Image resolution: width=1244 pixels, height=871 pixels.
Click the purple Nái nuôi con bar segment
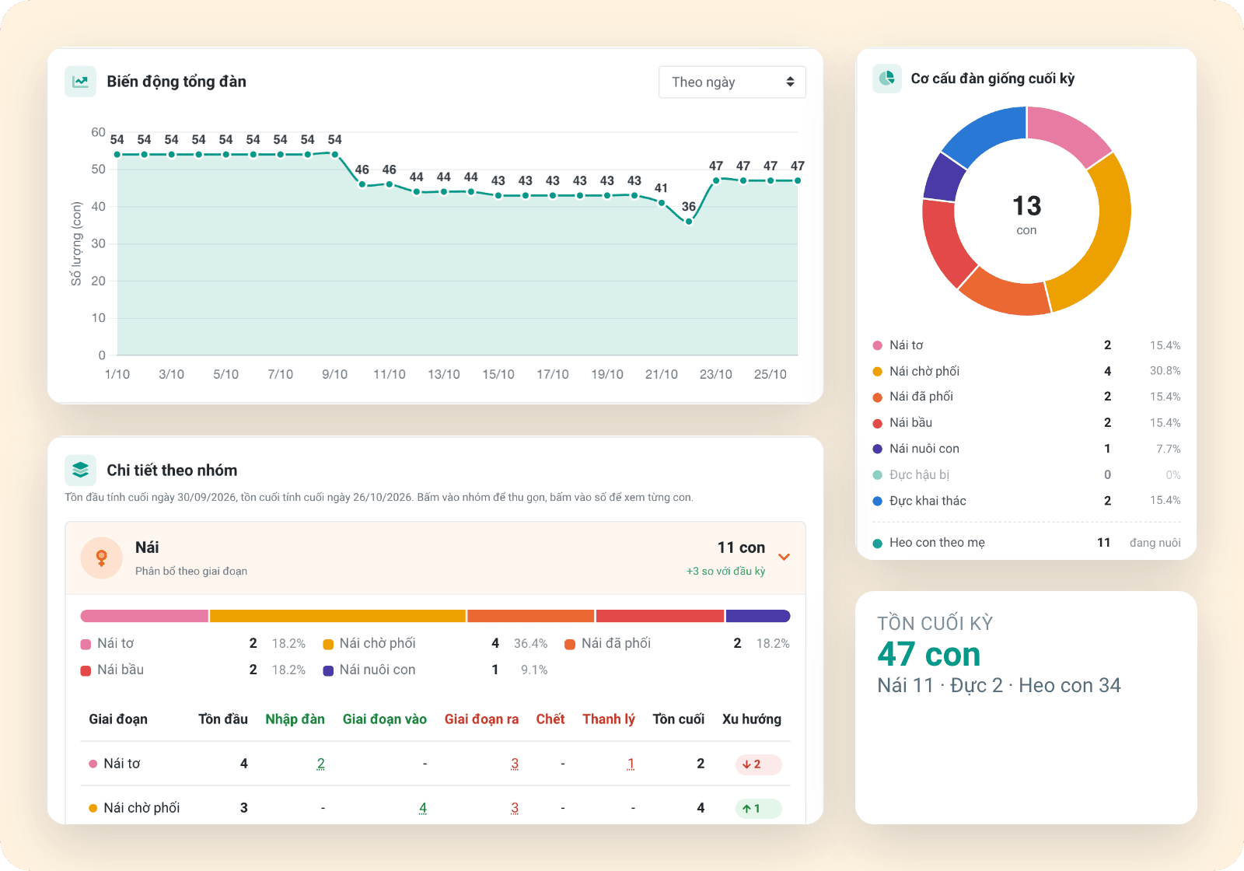pos(758,616)
